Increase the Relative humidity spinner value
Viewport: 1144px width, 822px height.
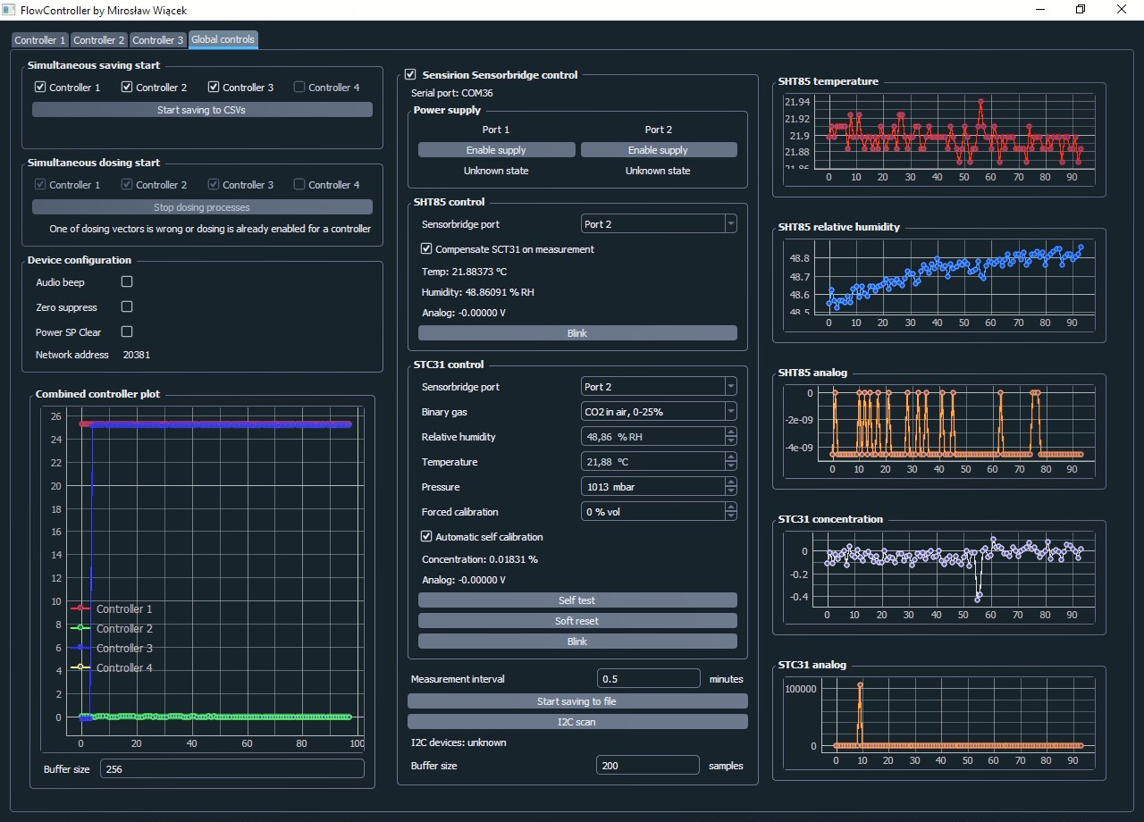pos(730,432)
